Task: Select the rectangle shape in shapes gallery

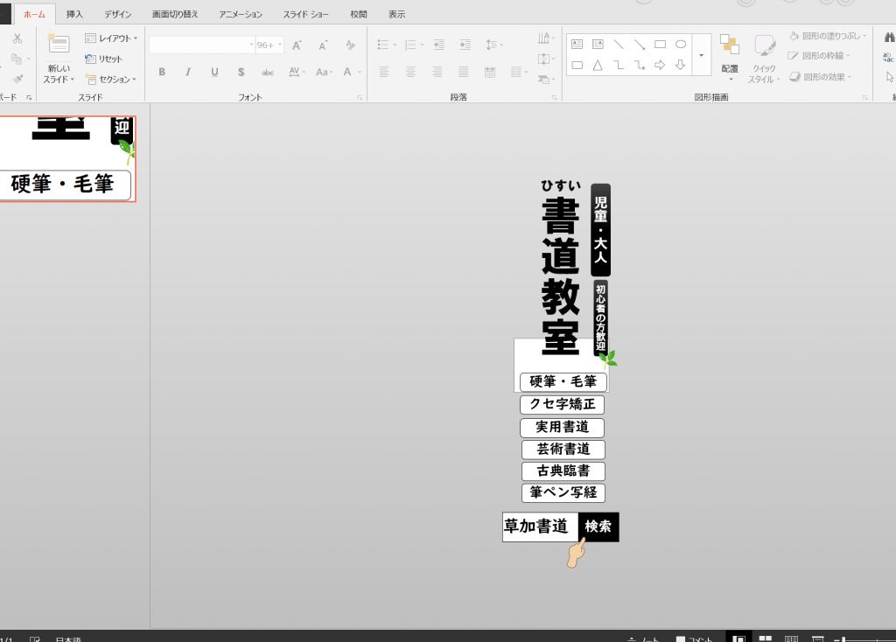Action: pos(660,44)
